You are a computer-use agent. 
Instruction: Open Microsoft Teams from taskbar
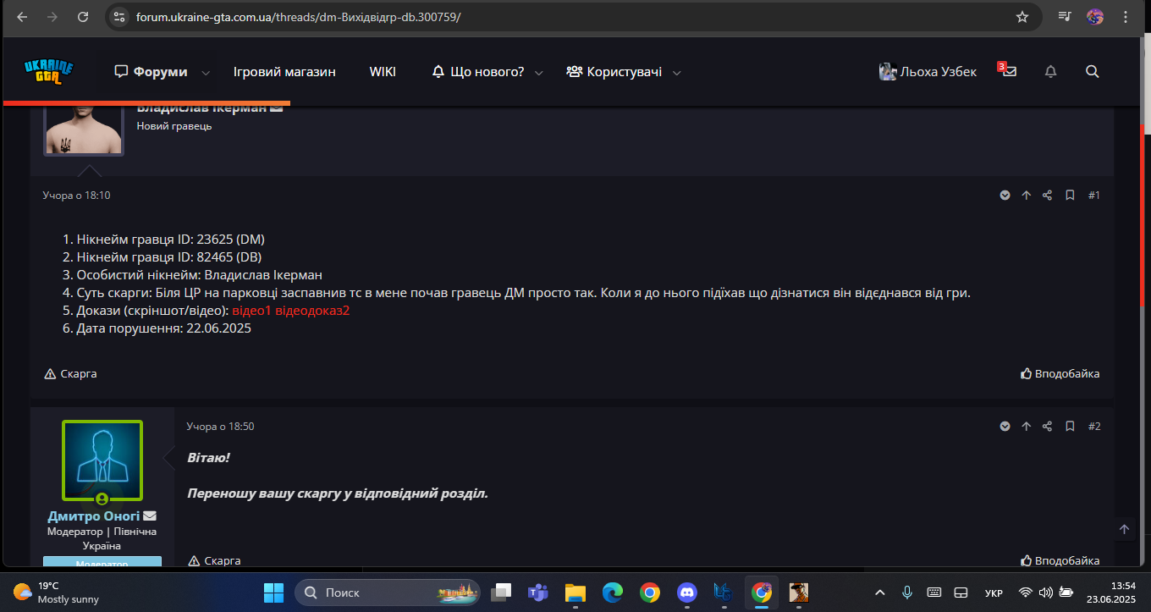click(538, 592)
